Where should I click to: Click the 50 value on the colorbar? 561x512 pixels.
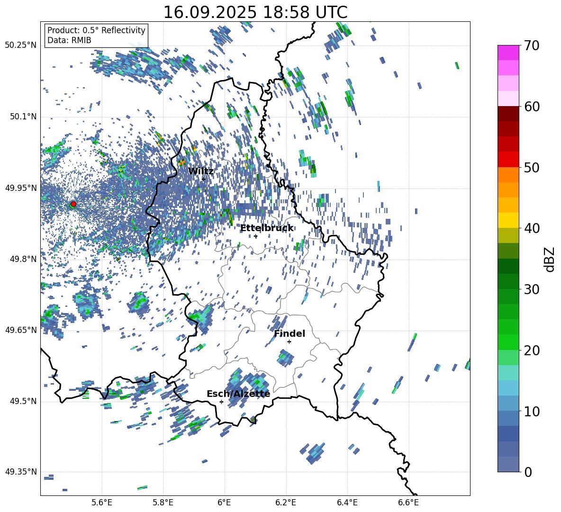tap(532, 167)
